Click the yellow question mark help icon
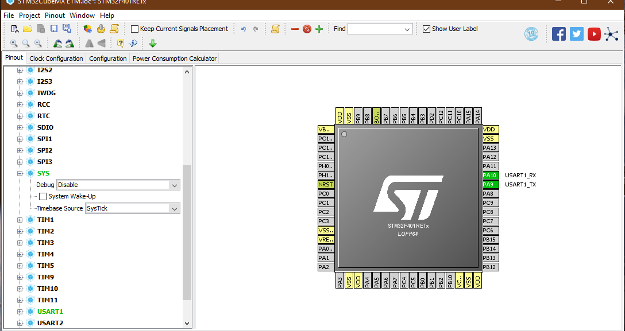625x331 pixels. pos(121,44)
